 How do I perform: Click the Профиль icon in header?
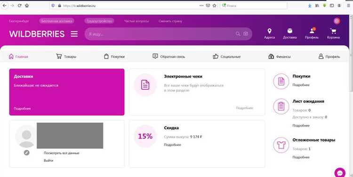[x=312, y=31]
